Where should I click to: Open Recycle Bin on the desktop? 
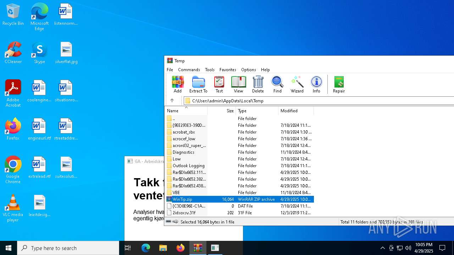[13, 15]
